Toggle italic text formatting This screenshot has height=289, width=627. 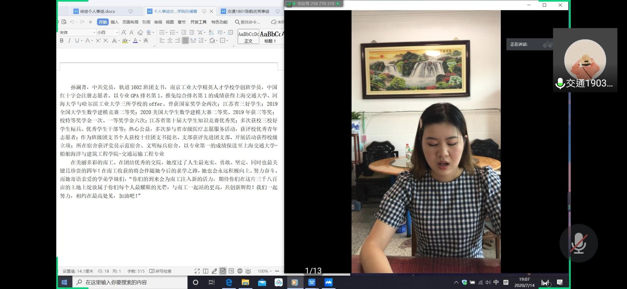pyautogui.click(x=69, y=41)
